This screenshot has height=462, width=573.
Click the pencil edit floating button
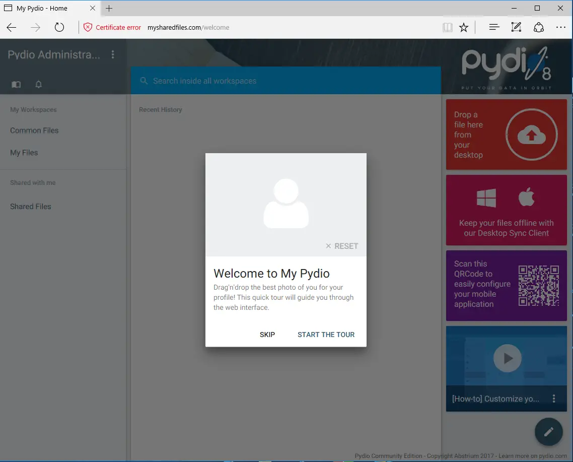click(x=548, y=432)
